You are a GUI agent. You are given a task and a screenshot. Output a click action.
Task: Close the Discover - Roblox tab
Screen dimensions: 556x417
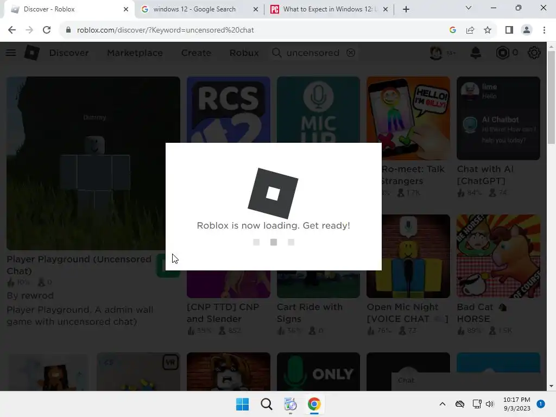(126, 9)
